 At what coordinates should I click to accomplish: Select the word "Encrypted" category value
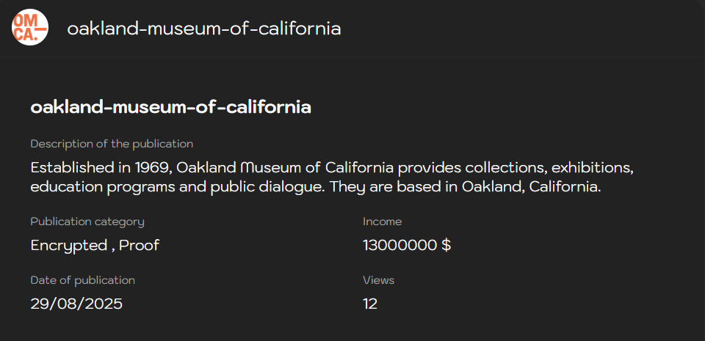coord(69,245)
